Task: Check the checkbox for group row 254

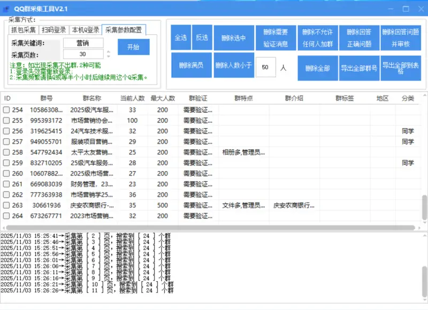Action: (6, 110)
